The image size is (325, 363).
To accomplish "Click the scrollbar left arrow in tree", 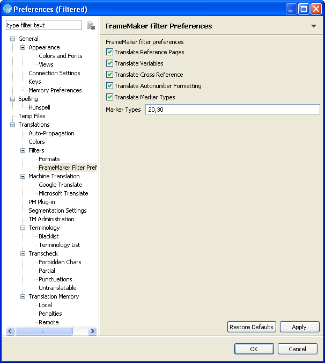I will click(10, 331).
